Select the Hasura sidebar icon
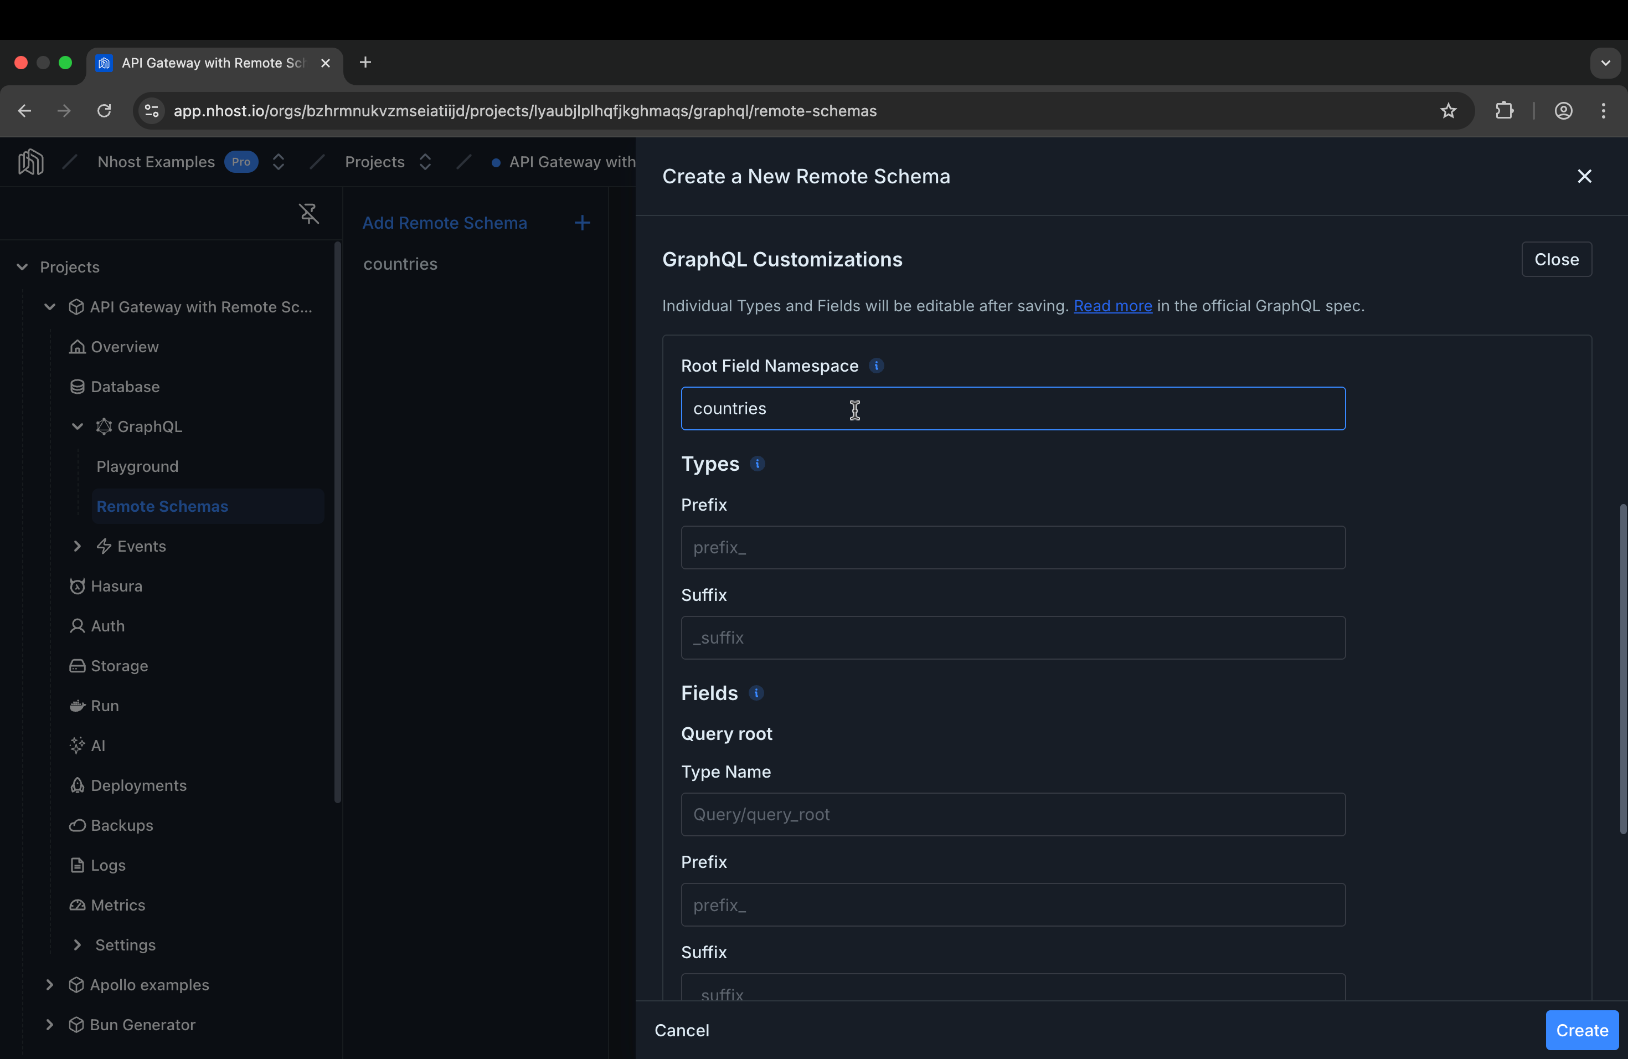1628x1059 pixels. tap(78, 585)
